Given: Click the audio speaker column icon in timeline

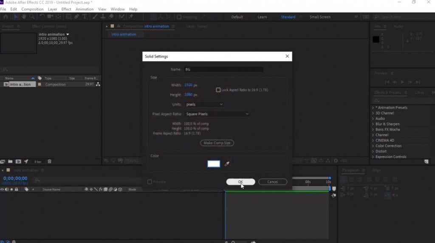Looking at the screenshot, I should (x=7, y=189).
